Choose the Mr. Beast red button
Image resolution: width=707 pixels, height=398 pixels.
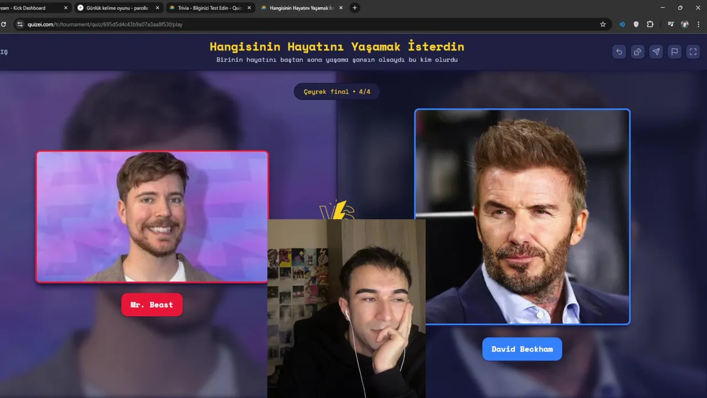point(152,305)
